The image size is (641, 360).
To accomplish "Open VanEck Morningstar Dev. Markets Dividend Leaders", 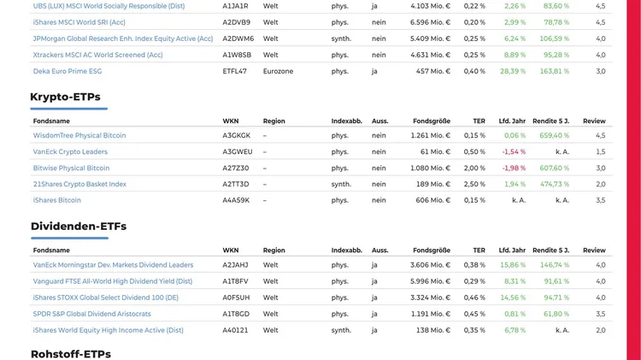I will tap(113, 265).
